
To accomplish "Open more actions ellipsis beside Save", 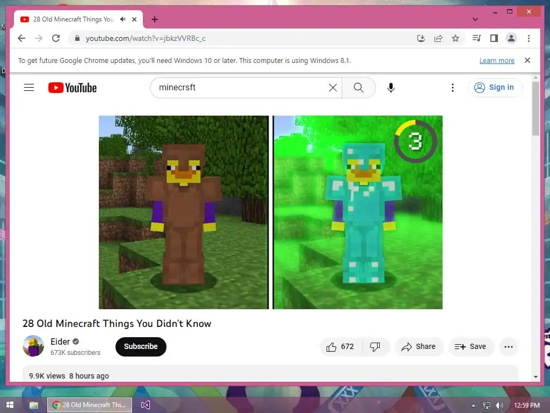I will tap(508, 347).
